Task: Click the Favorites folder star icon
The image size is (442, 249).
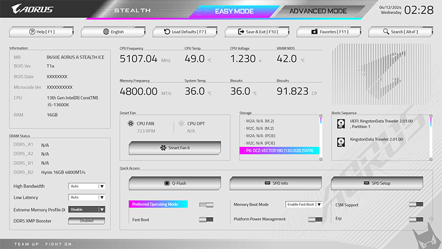Action: pos(315,32)
